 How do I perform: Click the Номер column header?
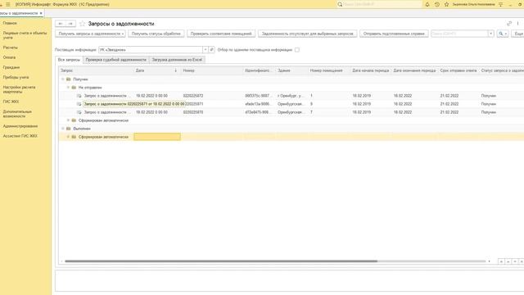coord(212,70)
